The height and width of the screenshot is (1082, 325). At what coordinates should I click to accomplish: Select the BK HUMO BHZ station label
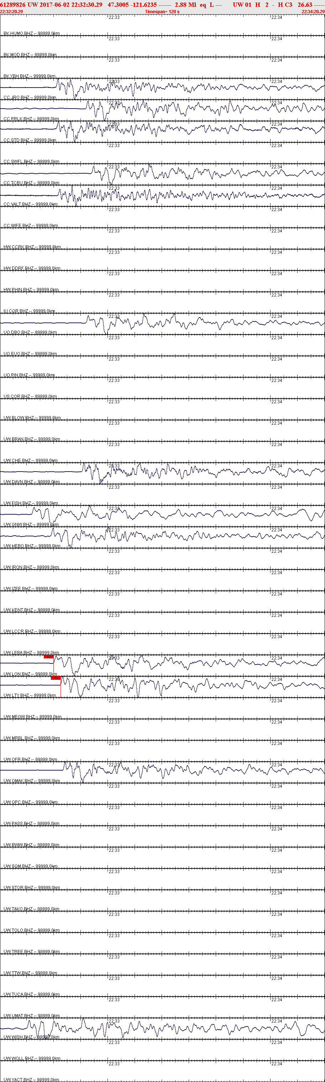pos(31,33)
